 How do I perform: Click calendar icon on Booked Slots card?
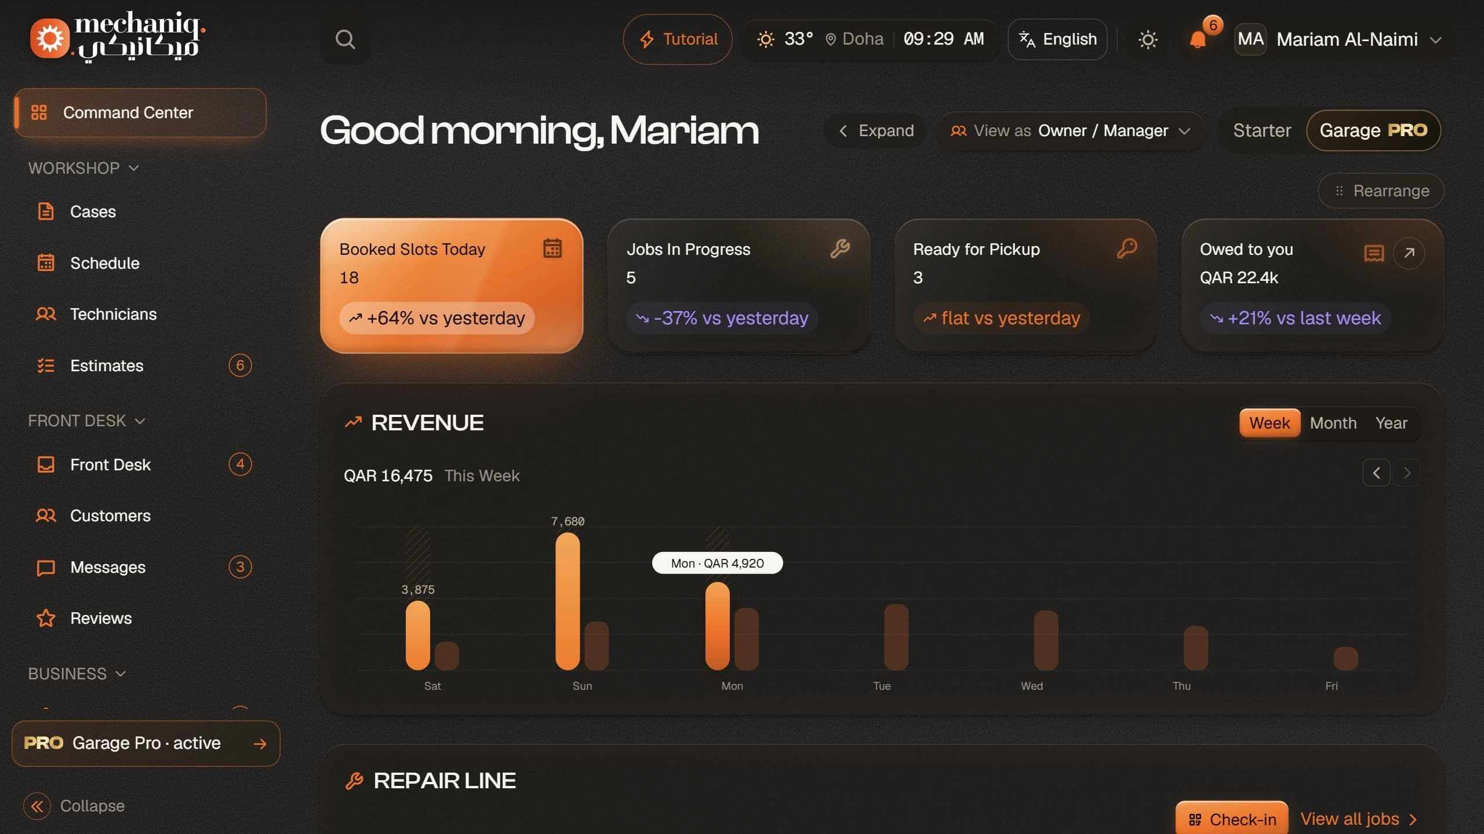coord(552,248)
